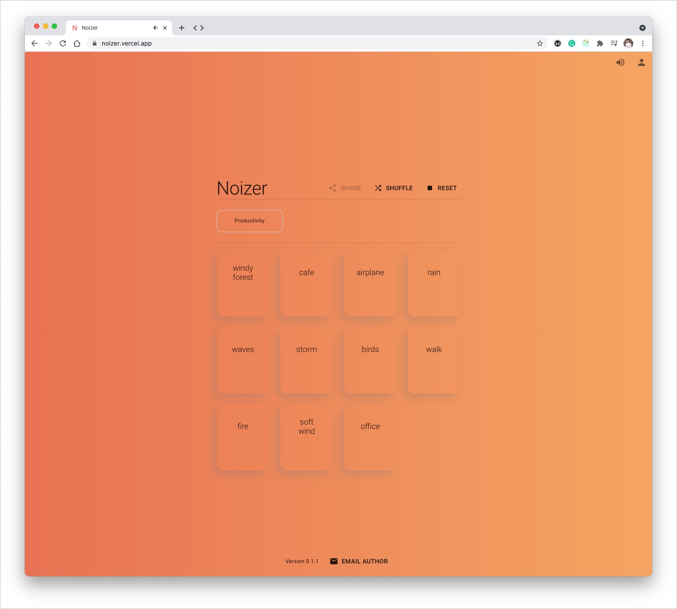The width and height of the screenshot is (677, 609).
Task: Bookmark this page with the star icon
Action: point(540,43)
